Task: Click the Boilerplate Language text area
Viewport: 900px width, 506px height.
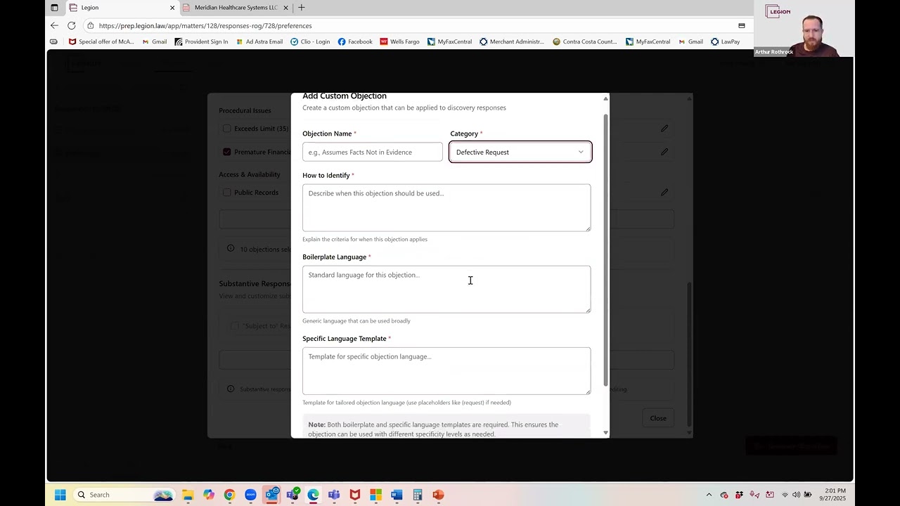Action: coord(446,289)
